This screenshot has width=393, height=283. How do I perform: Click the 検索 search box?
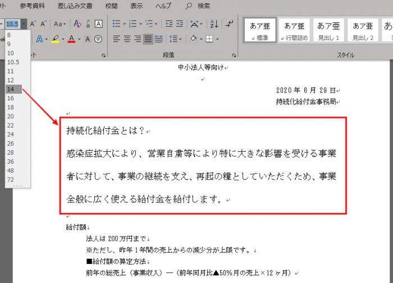pos(198,6)
